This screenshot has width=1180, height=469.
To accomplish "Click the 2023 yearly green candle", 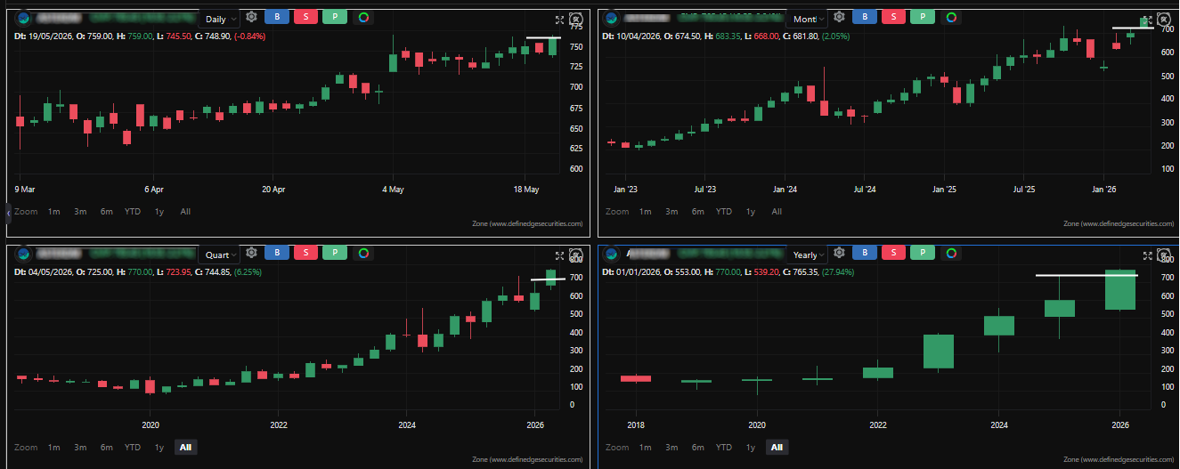I will click(x=939, y=352).
